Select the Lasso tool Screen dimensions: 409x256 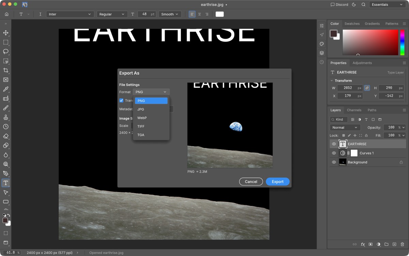point(6,52)
